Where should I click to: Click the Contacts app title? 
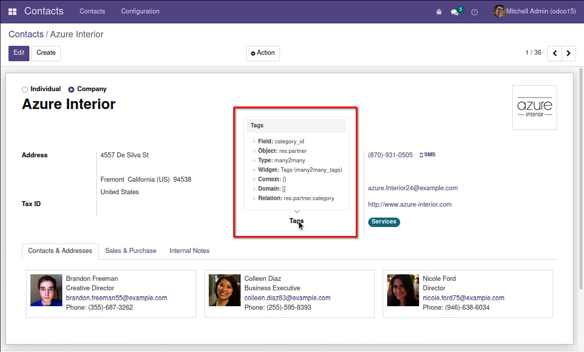[44, 11]
